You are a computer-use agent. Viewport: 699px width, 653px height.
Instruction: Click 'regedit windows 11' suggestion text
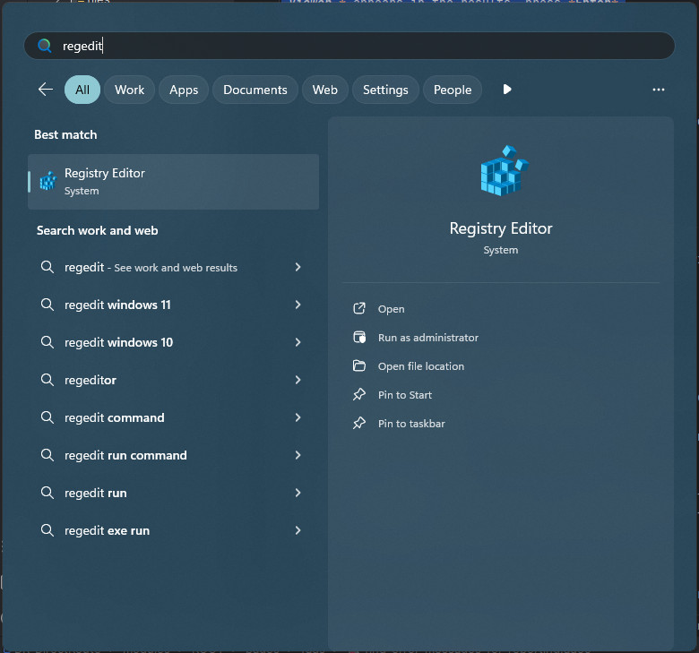(x=117, y=305)
